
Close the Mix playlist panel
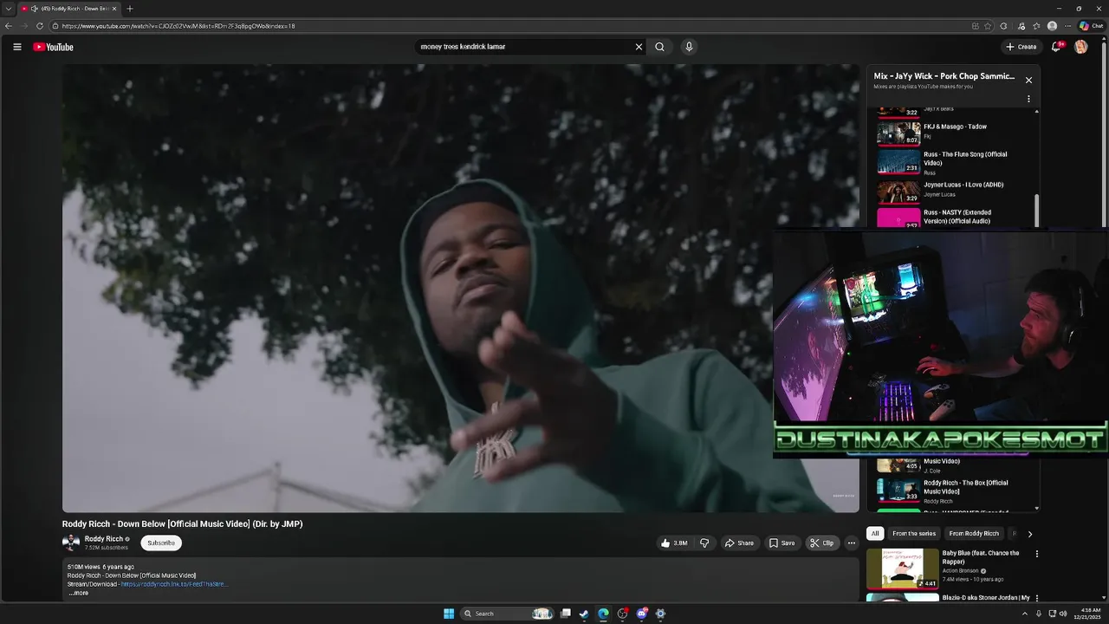coord(1028,80)
